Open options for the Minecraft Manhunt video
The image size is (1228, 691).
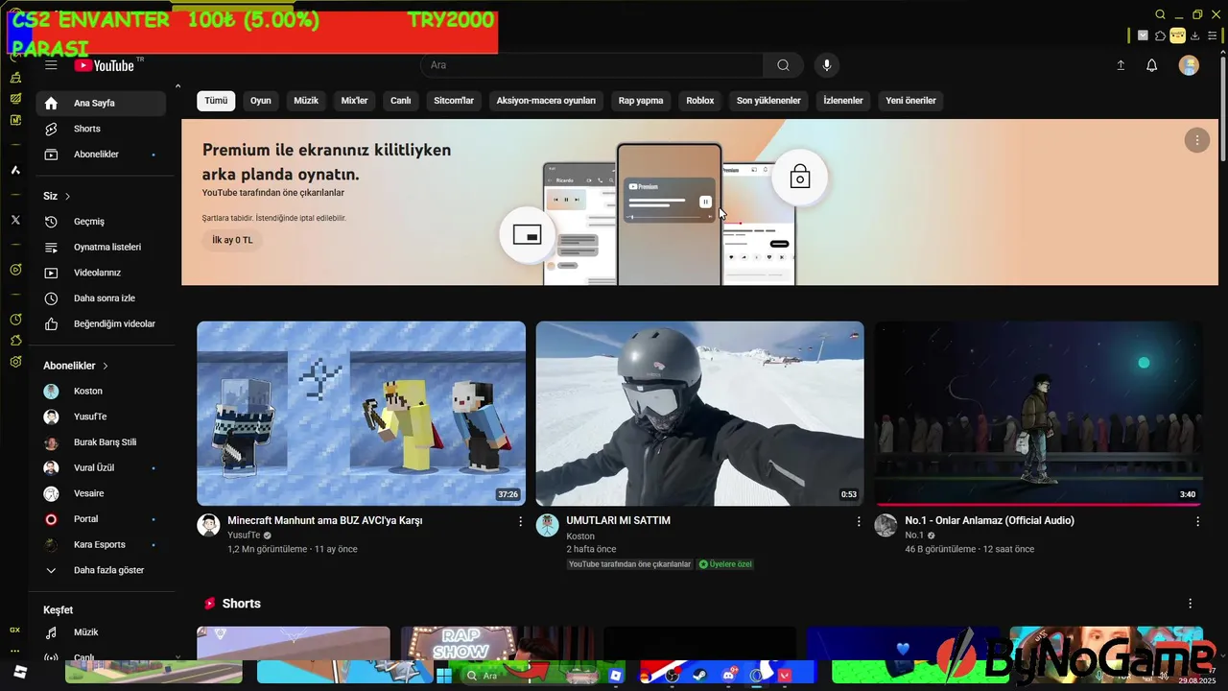coord(521,521)
